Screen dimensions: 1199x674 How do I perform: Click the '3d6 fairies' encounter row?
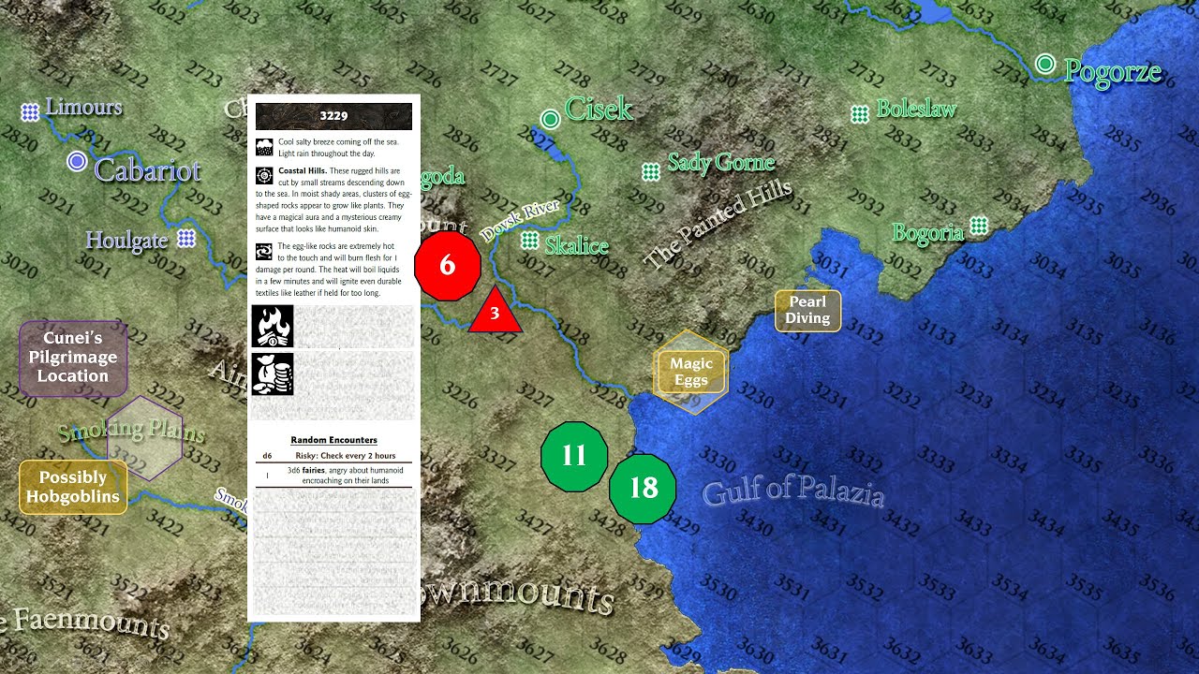coord(333,476)
